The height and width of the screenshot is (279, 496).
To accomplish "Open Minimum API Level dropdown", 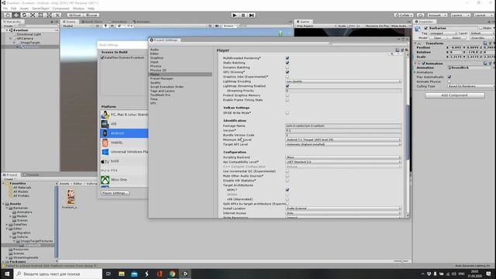I will pyautogui.click(x=343, y=139).
